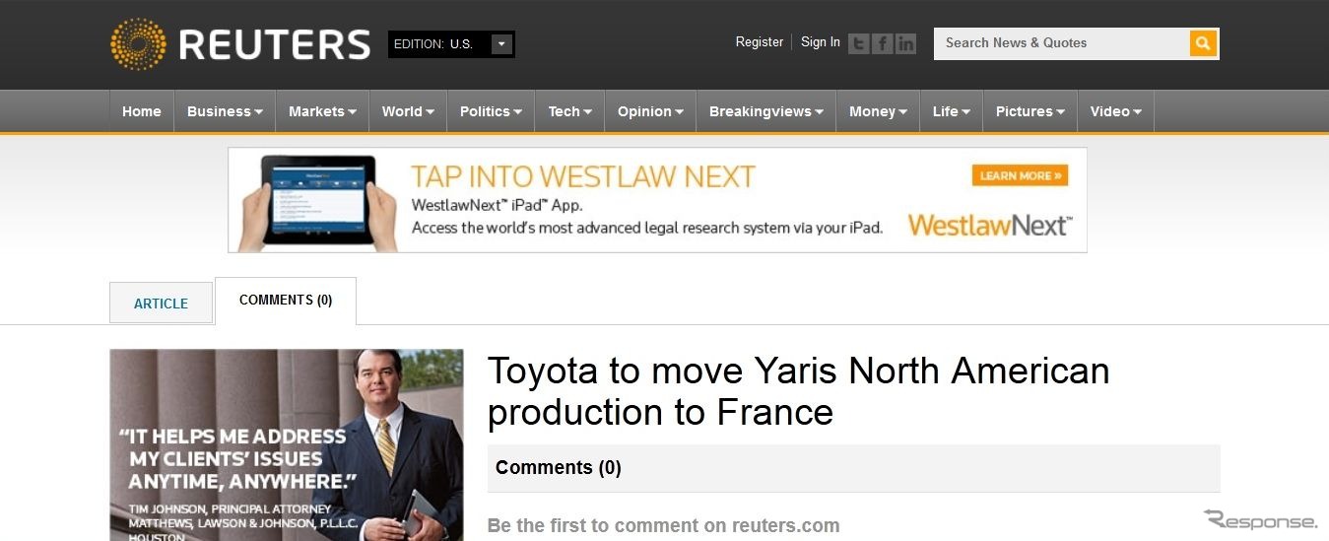Click the attorney advertisement image
The width and height of the screenshot is (1329, 541).
(286, 443)
